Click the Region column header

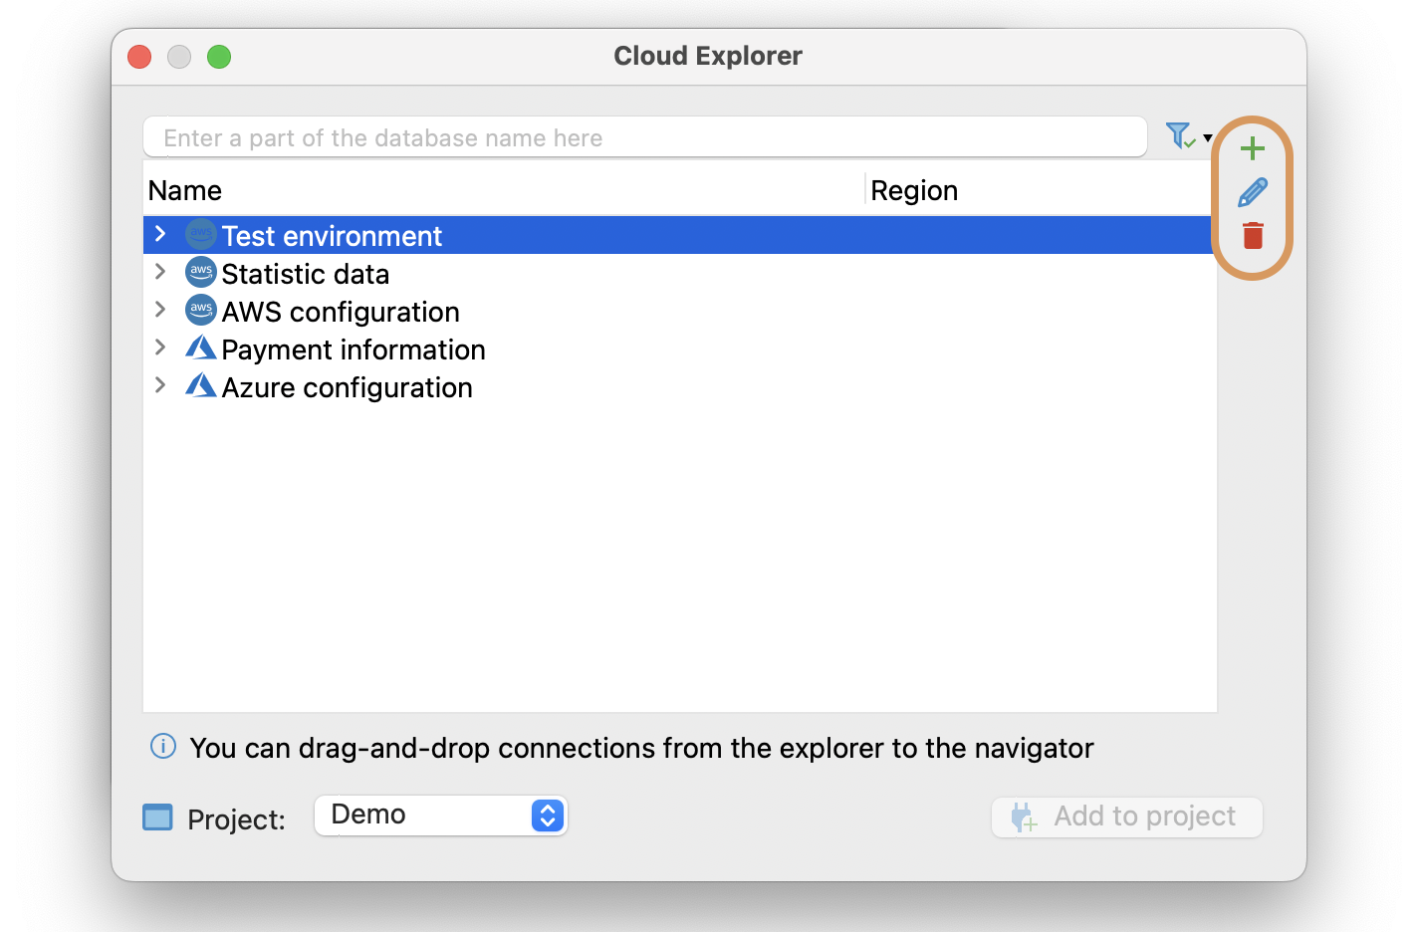(913, 190)
